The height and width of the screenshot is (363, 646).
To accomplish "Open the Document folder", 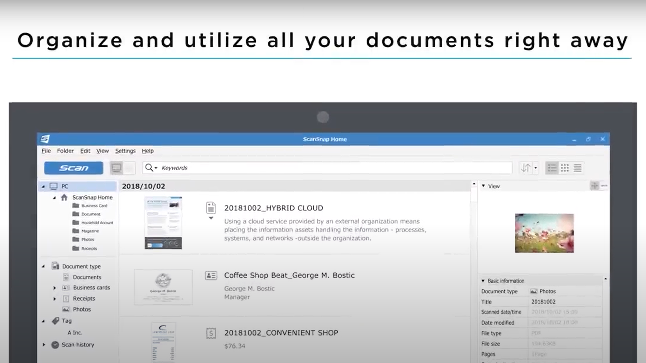I will 87,214.
